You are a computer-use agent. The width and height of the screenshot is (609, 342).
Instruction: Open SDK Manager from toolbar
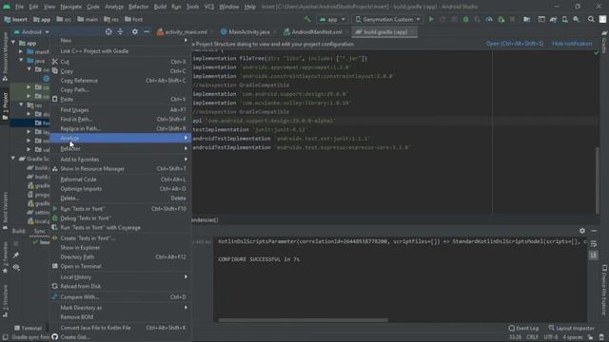[x=577, y=19]
